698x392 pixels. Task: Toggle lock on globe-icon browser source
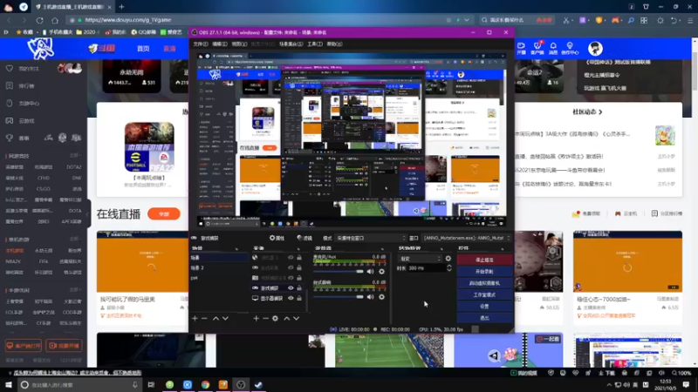coord(299,257)
